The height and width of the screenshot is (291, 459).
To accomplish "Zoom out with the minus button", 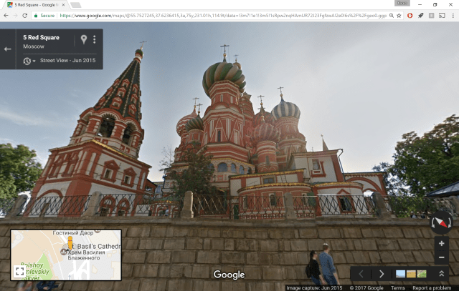I will point(441,257).
